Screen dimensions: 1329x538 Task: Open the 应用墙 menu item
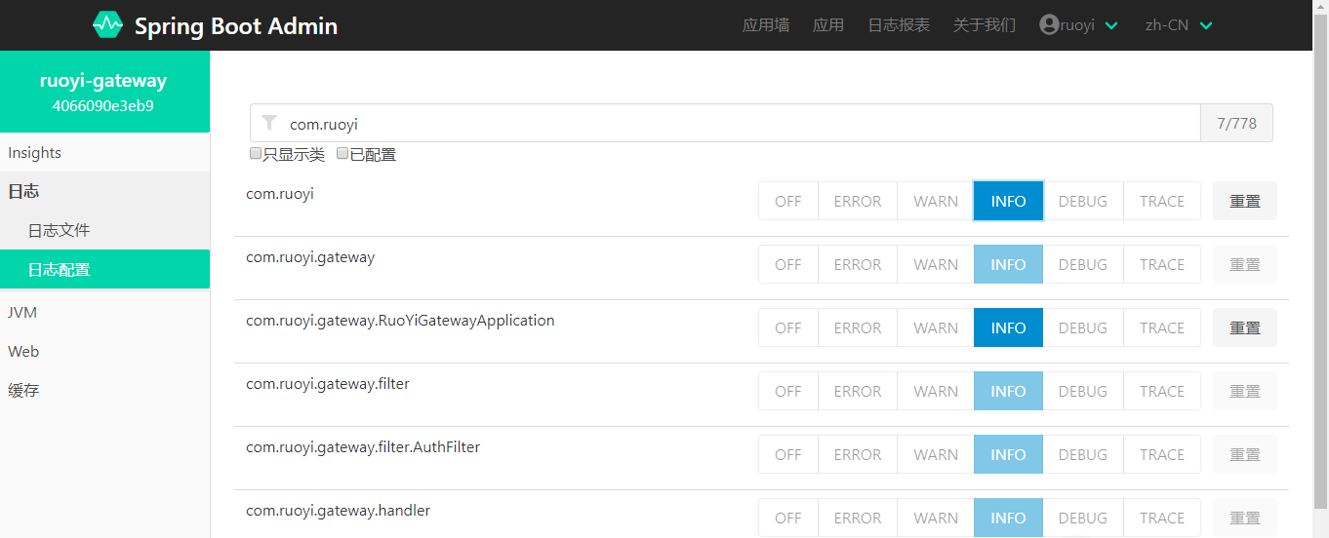point(766,25)
